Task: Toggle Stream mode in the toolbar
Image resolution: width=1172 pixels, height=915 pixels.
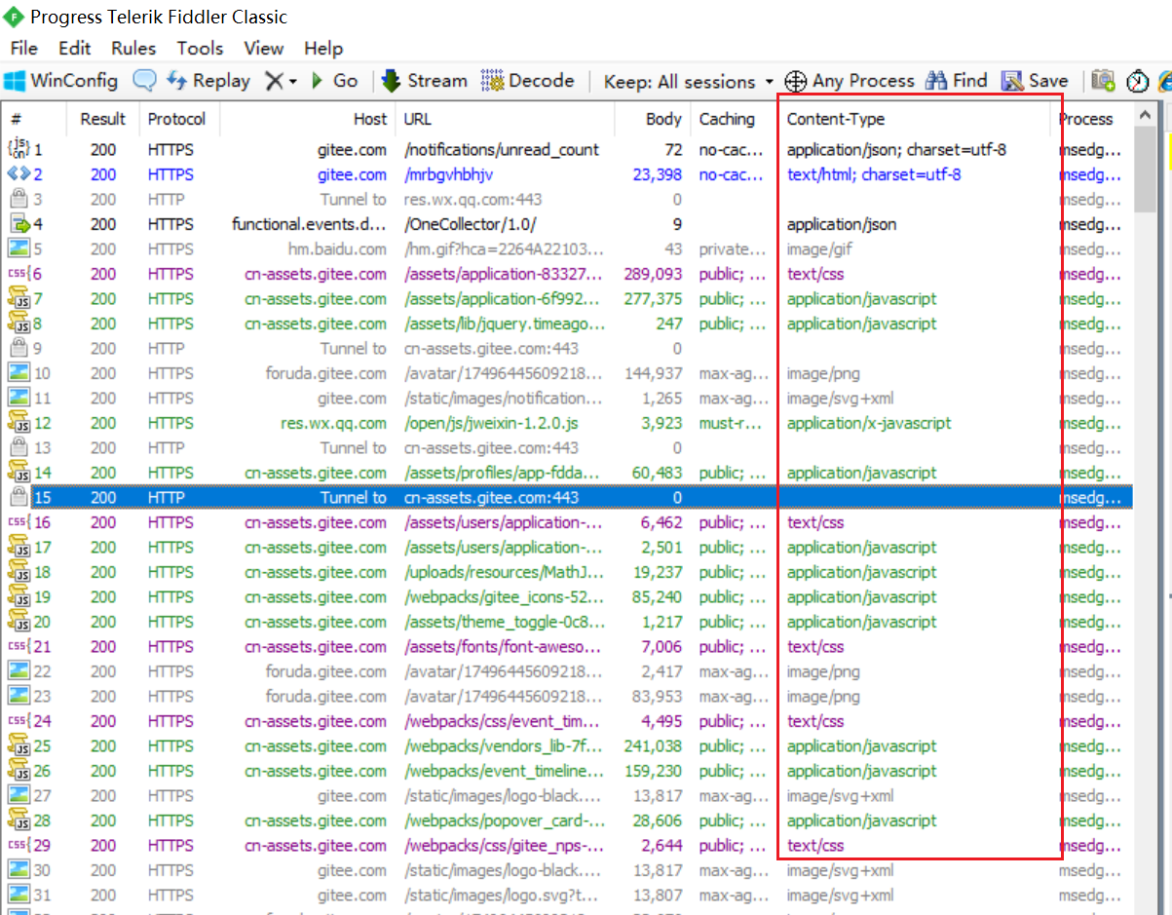Action: (424, 81)
